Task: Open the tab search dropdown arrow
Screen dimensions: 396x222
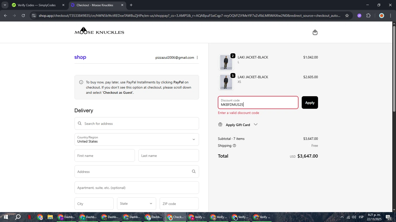Action: pyautogui.click(x=5, y=5)
